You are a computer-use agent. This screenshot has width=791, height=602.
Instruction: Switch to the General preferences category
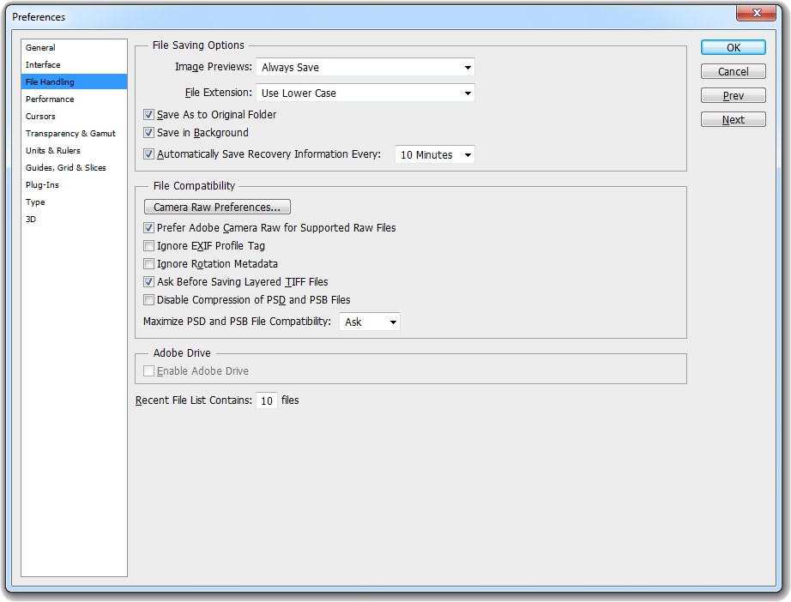[40, 48]
